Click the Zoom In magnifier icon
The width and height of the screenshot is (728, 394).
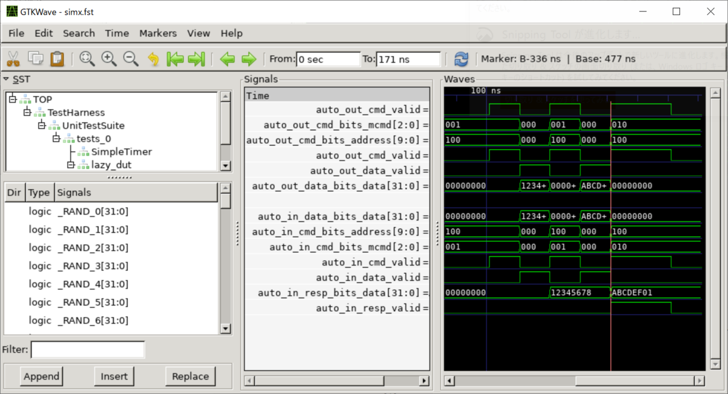tap(109, 59)
